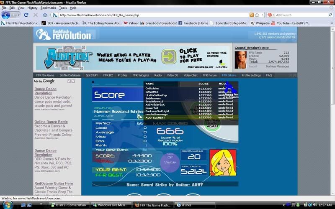Open the Tools menu
The image size is (335, 209).
63,8
